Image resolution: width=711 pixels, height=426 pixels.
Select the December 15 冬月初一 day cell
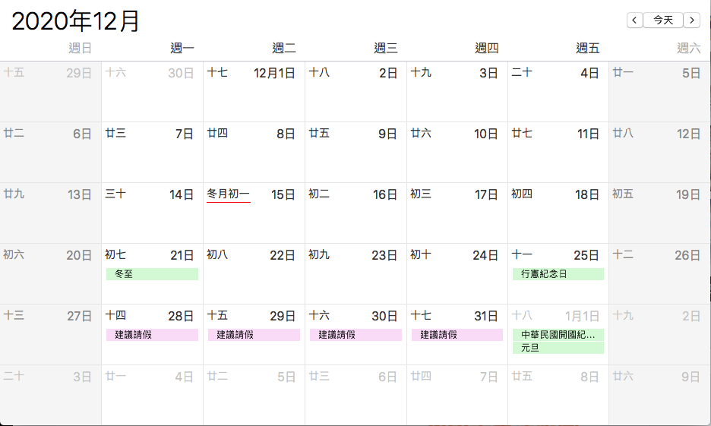pyautogui.click(x=254, y=213)
